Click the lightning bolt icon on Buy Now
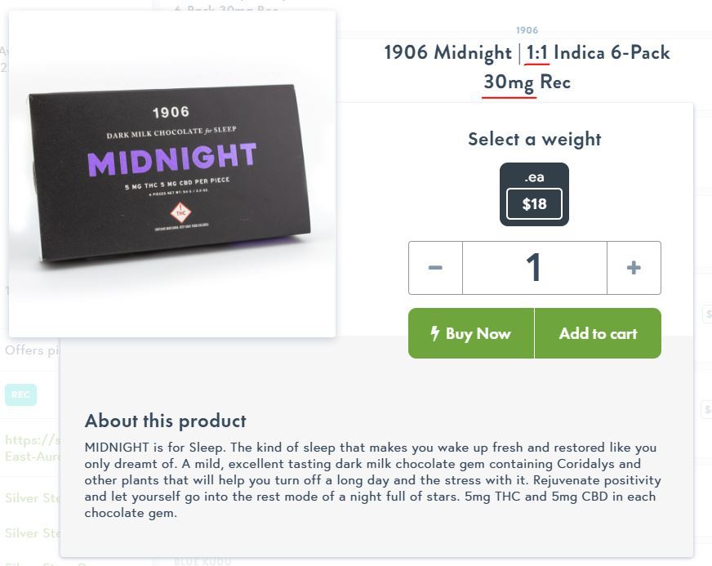This screenshot has width=712, height=566. pos(435,333)
